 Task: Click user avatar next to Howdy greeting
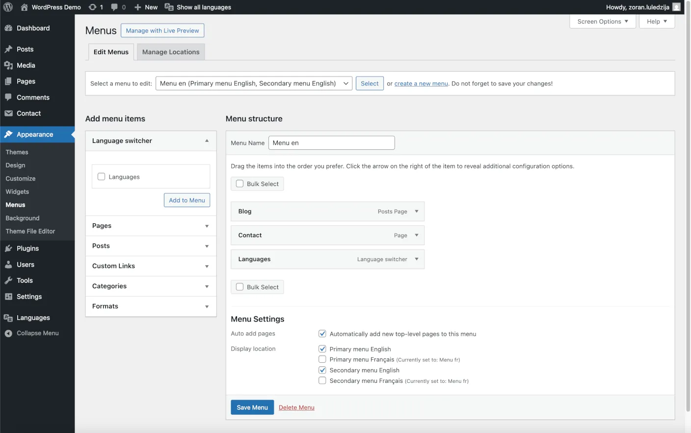(676, 7)
